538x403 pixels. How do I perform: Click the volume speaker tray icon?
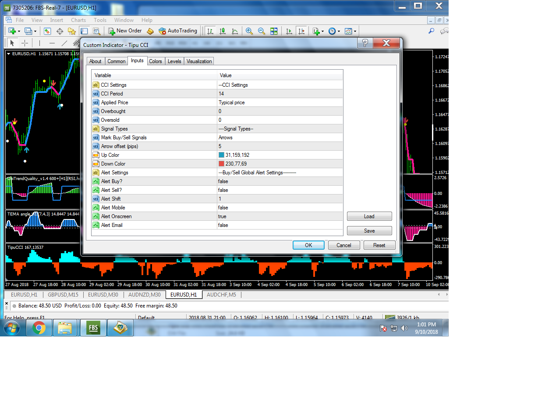(x=404, y=328)
